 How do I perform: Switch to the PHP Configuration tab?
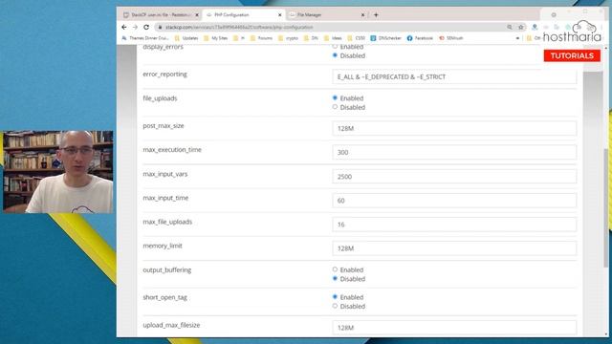point(243,15)
